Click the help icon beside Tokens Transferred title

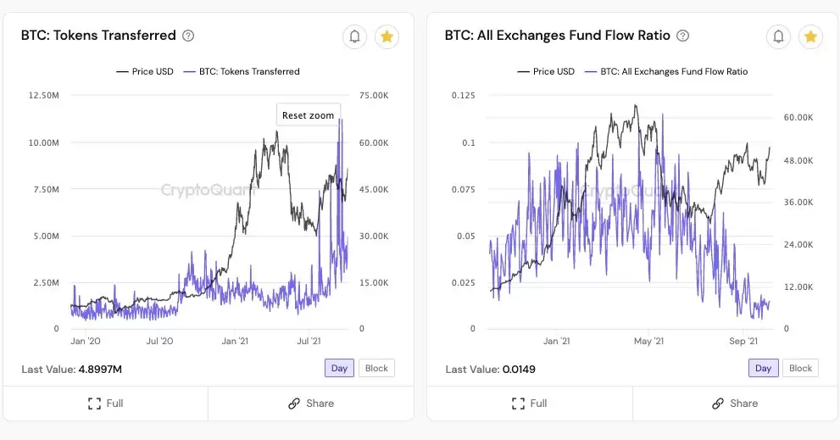click(x=188, y=36)
